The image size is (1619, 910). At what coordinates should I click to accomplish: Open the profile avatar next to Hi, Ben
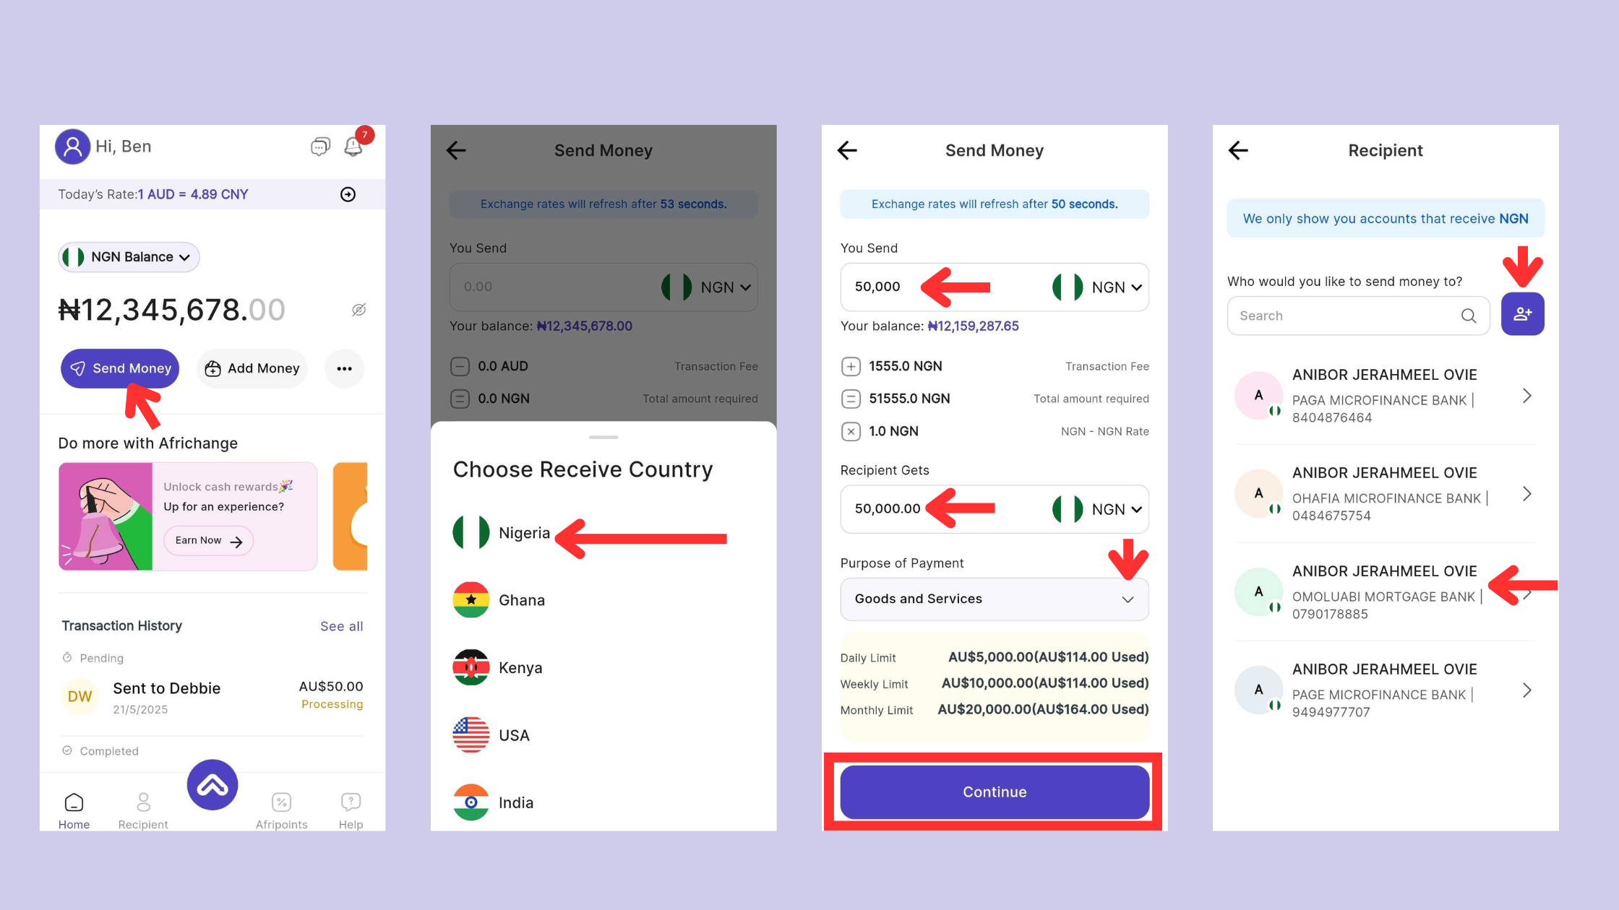click(x=72, y=147)
